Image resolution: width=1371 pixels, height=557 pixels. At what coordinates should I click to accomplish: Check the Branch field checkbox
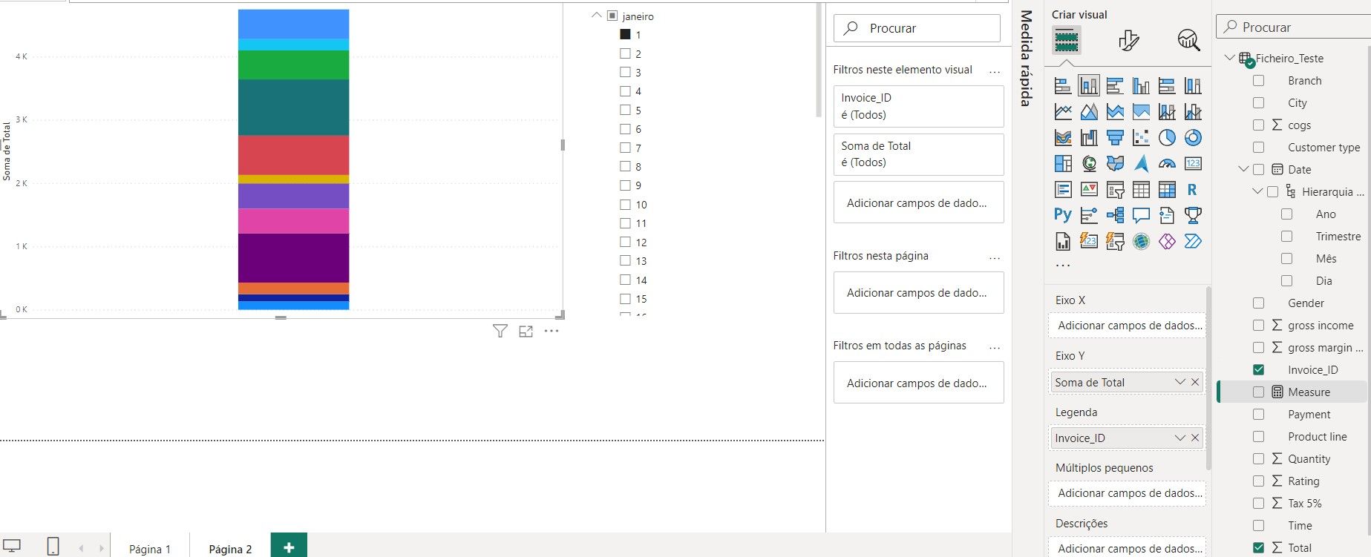[x=1258, y=80]
